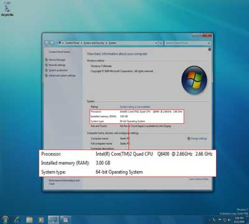Open Performance Information and Tools link
The image size is (249, 224).
click(x=64, y=182)
